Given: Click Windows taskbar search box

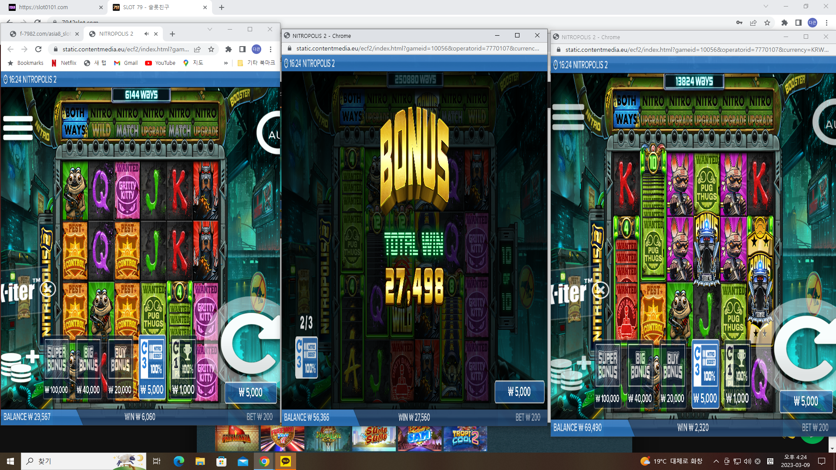Looking at the screenshot, I should tap(84, 461).
